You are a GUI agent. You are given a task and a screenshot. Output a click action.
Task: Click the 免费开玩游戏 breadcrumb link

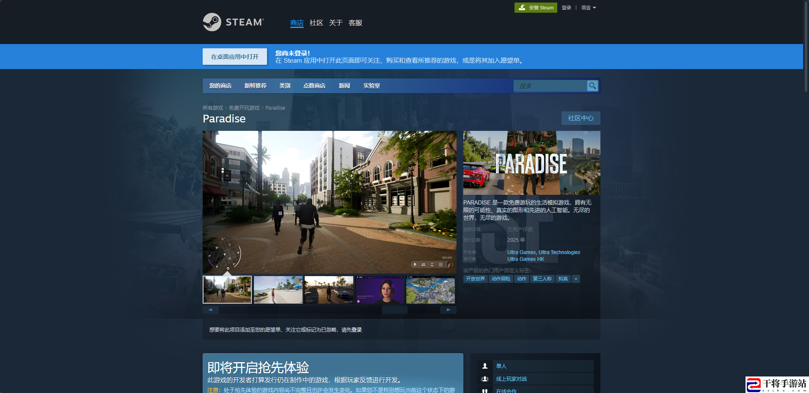244,108
